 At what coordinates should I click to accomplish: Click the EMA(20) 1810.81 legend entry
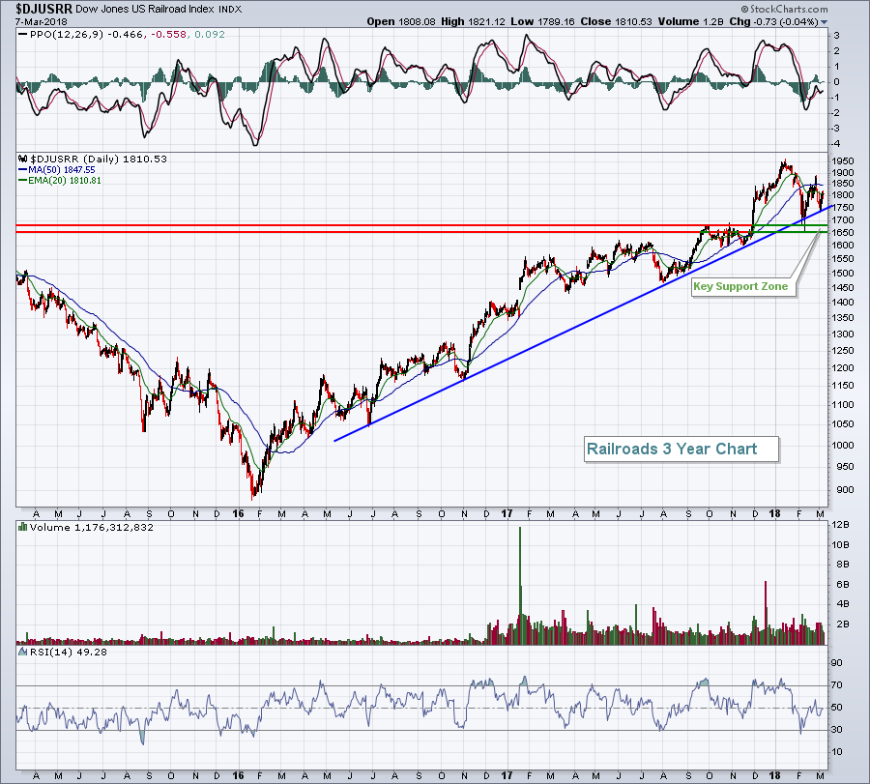point(65,181)
